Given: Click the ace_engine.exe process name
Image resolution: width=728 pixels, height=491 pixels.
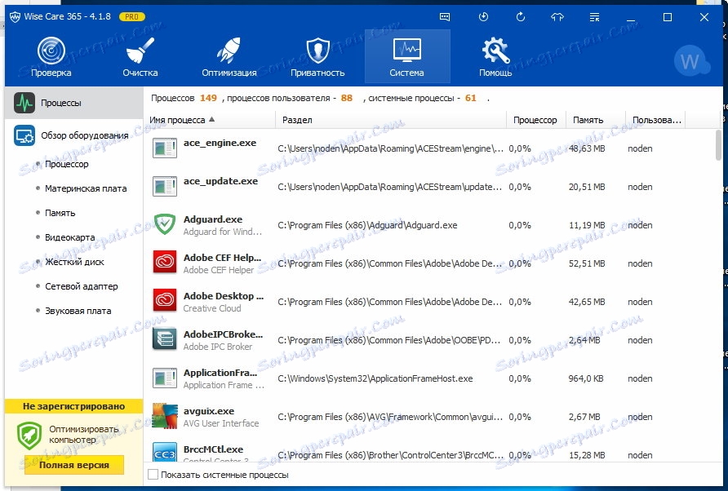Looking at the screenshot, I should [220, 143].
